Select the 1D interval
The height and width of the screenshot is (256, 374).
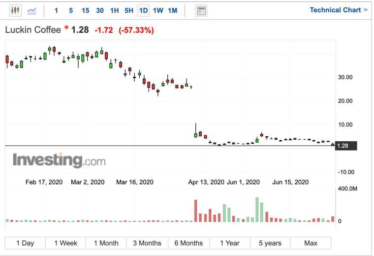[x=143, y=11]
